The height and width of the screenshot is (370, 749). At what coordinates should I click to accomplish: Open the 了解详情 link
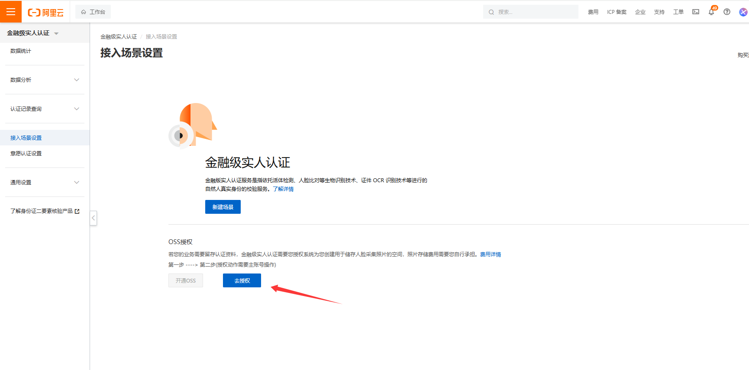(283, 189)
